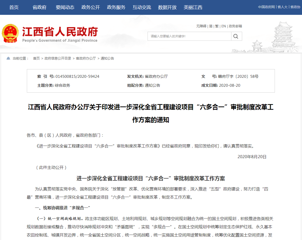The width and height of the screenshot is (302, 240).
Task: Click the 江西省人民政府 site title banner
Action: pyautogui.click(x=60, y=34)
